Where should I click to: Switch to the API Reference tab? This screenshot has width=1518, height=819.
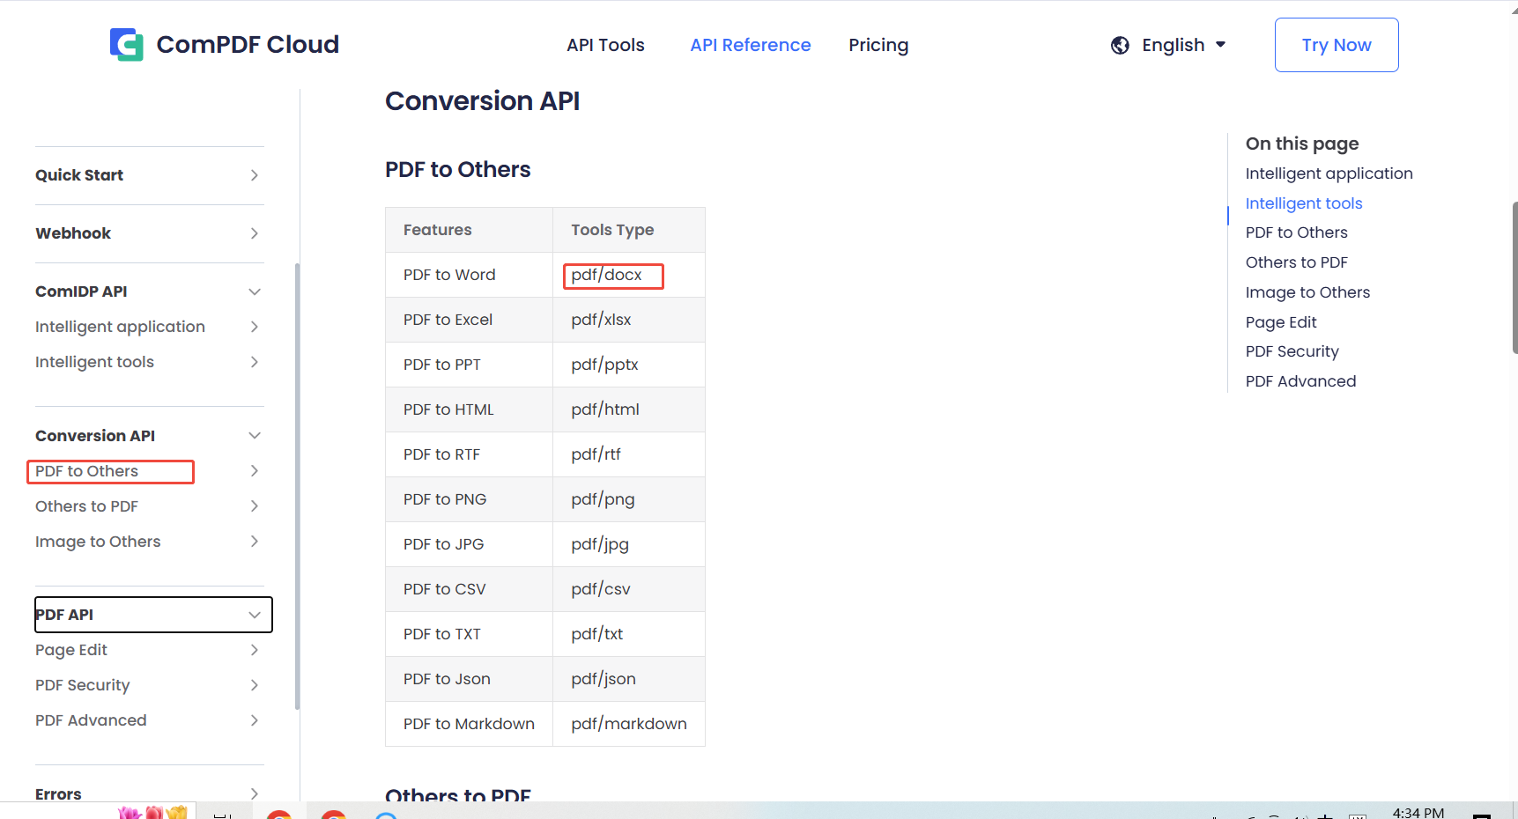pos(751,44)
